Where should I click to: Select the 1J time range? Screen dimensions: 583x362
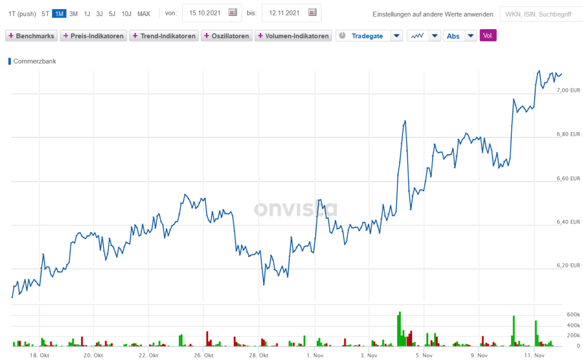coord(87,14)
